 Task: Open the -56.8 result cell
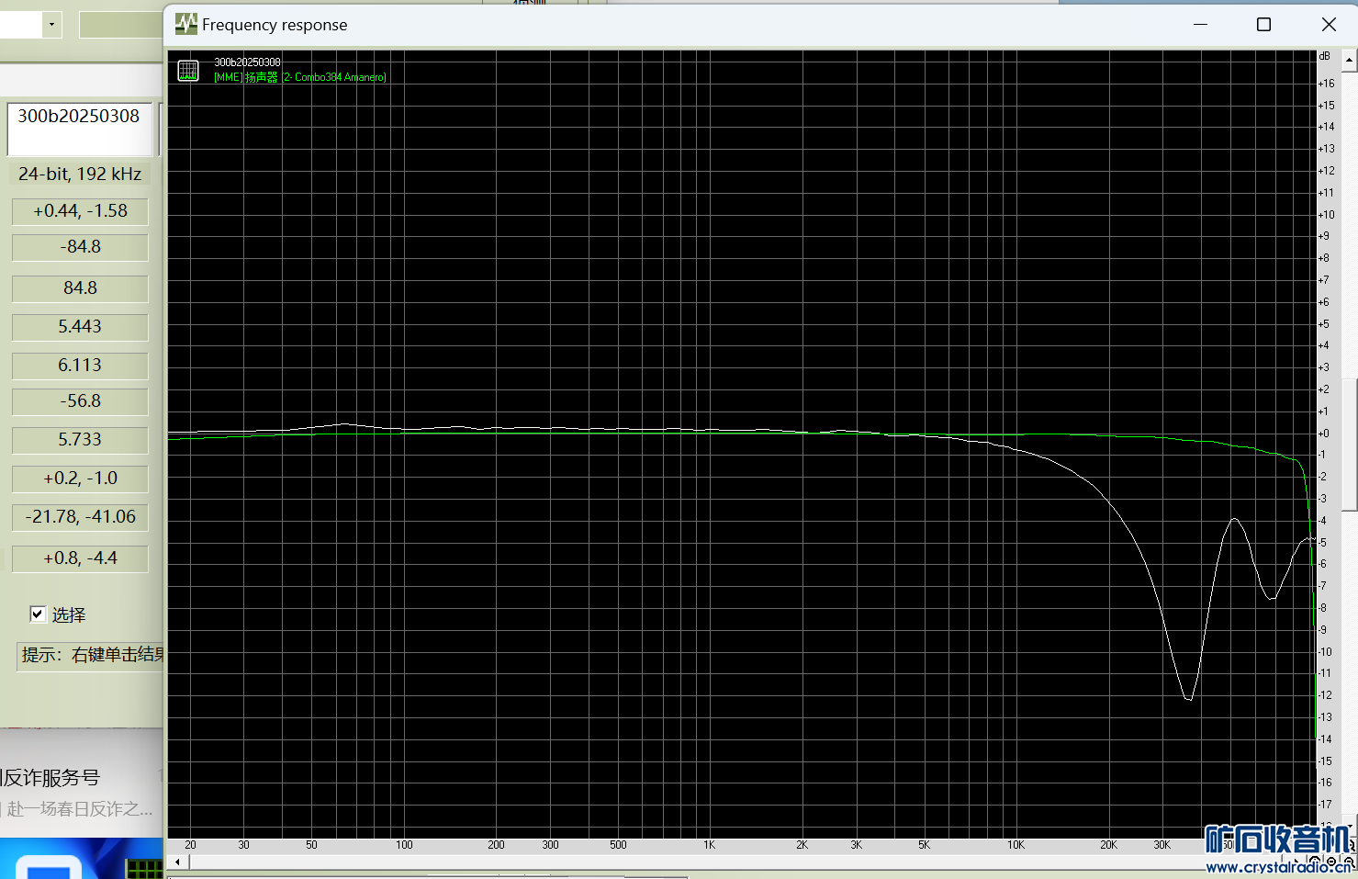point(80,401)
